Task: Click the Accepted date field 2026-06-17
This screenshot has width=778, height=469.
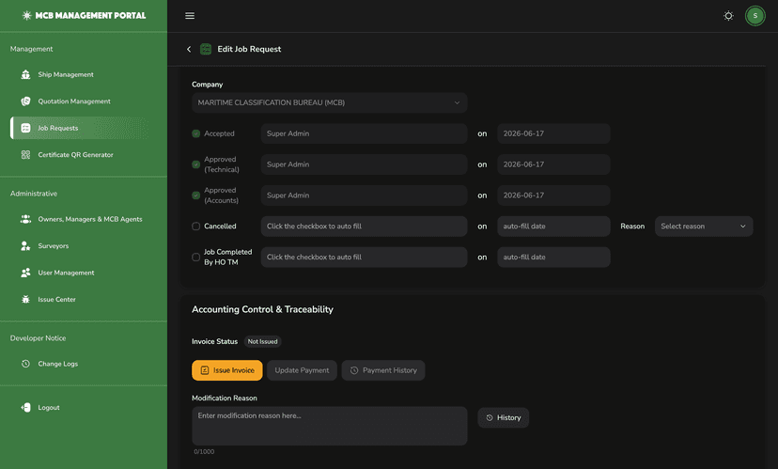Action: (x=553, y=133)
